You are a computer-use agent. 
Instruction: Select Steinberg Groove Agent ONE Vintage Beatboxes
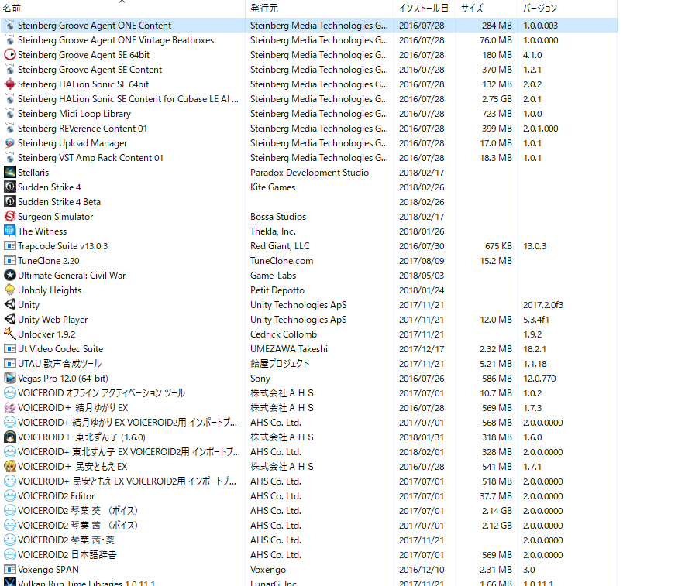coord(115,40)
